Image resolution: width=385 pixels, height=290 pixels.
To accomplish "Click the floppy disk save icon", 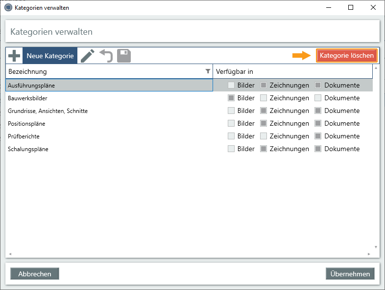I will (124, 56).
